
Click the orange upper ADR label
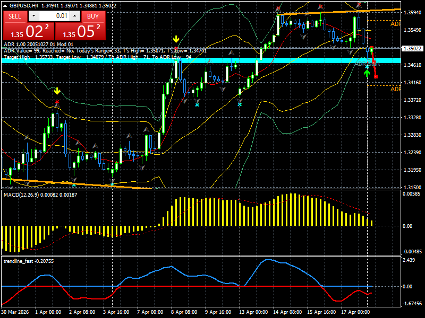395,24
